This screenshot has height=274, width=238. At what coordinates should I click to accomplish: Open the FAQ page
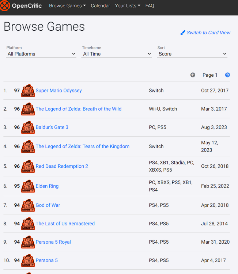coord(150,6)
